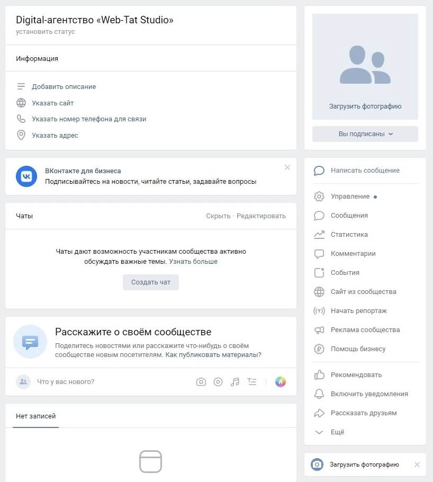Open События in the community menu
Viewport: 433px width, 482px height.
click(345, 273)
